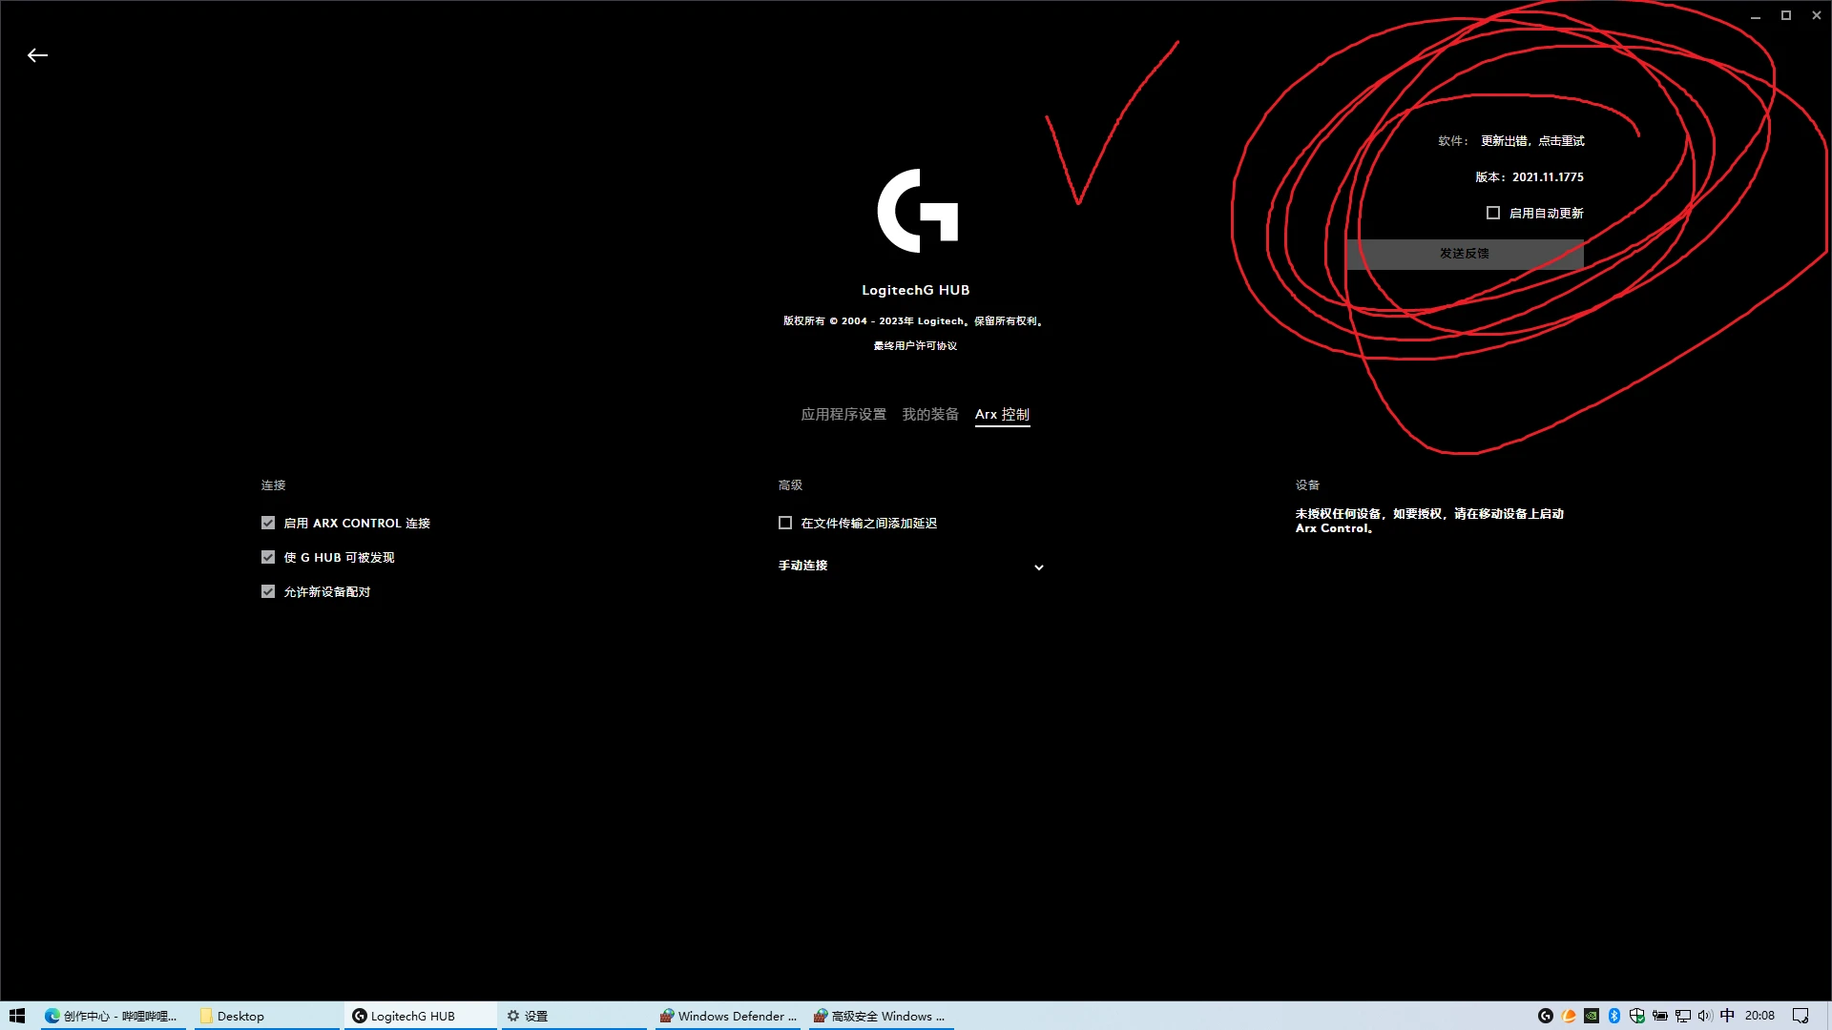Click 更新出错，点击重试 to retry update
Viewport: 1832px width, 1030px height.
[1532, 141]
